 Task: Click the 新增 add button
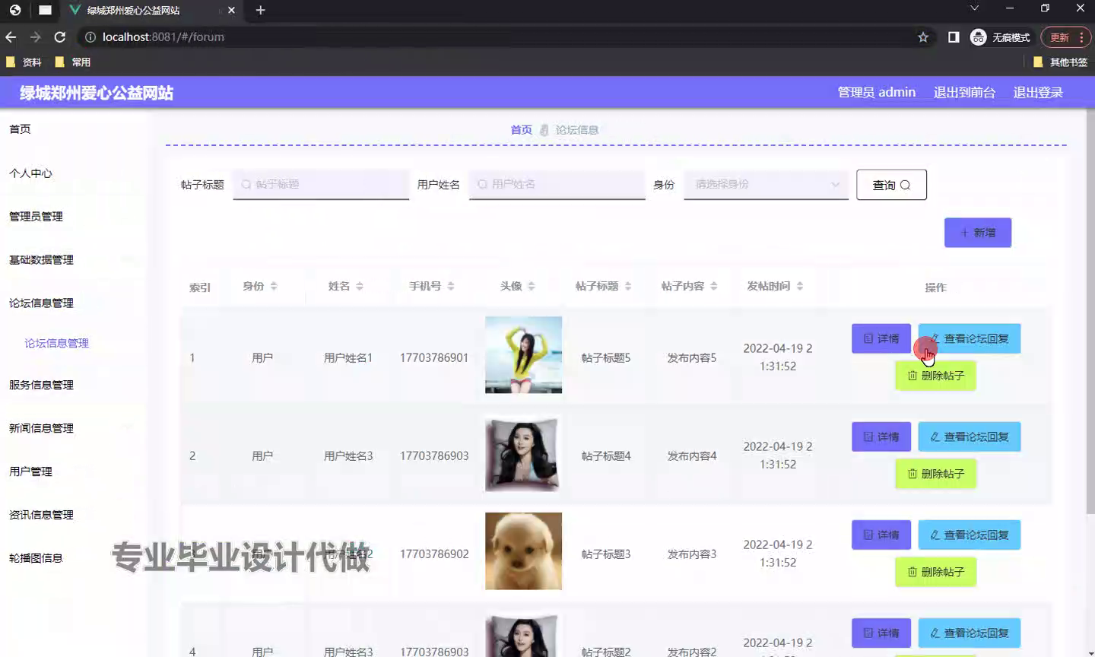click(x=977, y=233)
